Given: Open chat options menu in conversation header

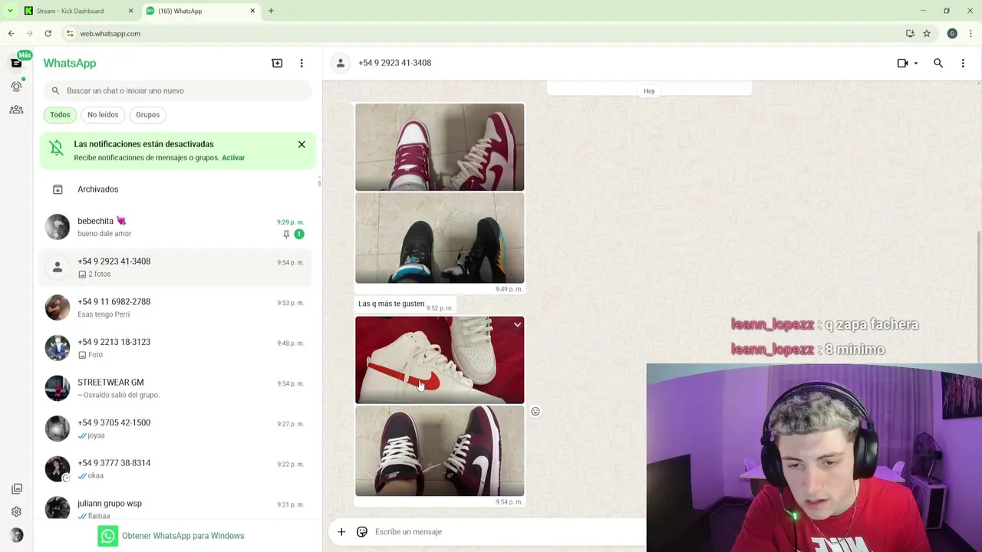Looking at the screenshot, I should tap(963, 63).
